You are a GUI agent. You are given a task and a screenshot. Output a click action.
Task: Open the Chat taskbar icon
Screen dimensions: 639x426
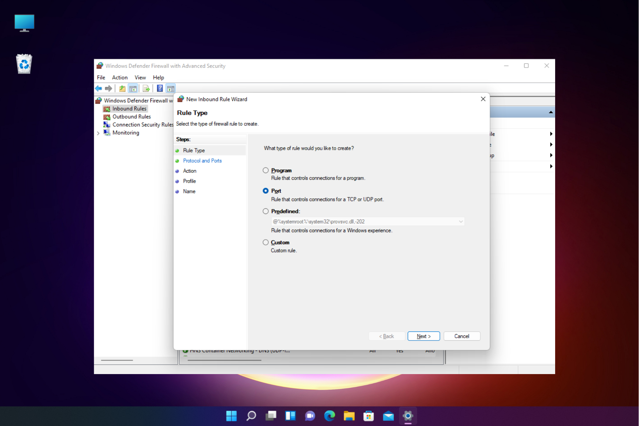(x=310, y=416)
